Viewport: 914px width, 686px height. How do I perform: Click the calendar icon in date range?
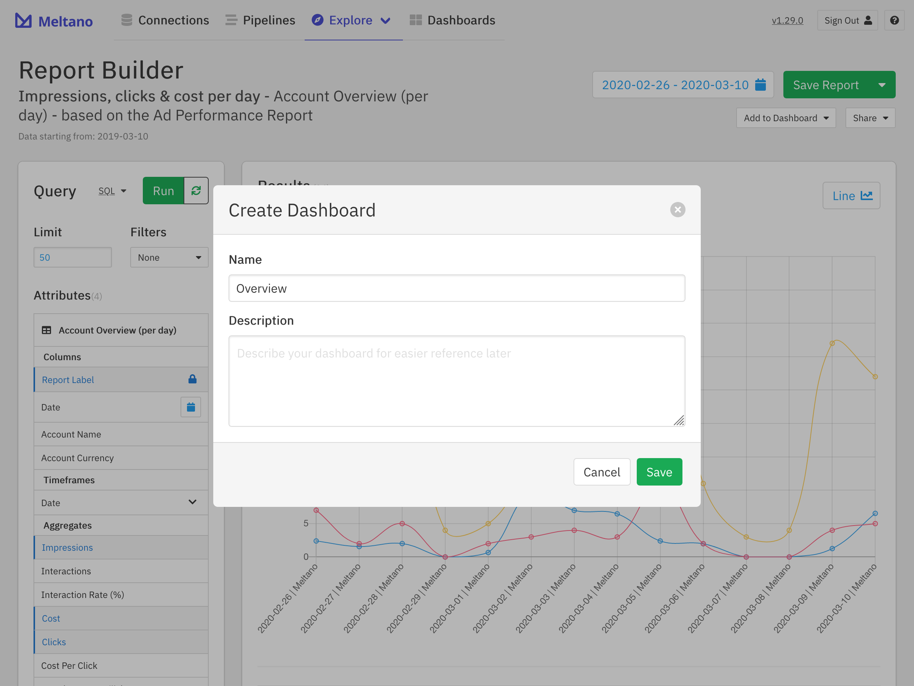[x=760, y=85]
